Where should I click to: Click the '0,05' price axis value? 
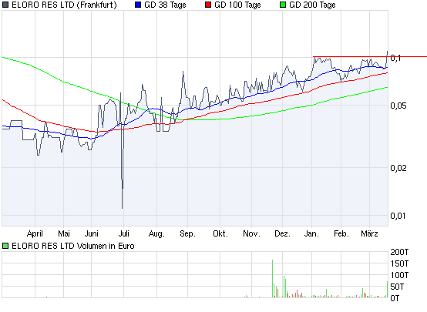(x=398, y=106)
